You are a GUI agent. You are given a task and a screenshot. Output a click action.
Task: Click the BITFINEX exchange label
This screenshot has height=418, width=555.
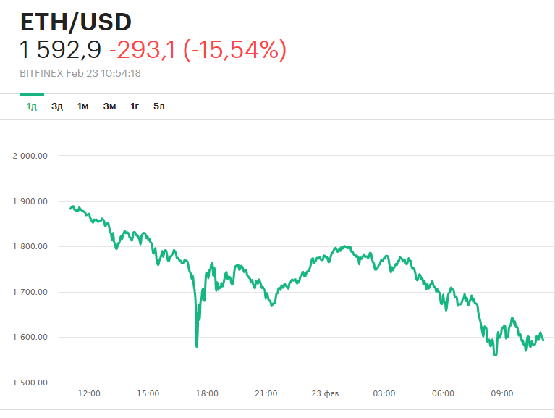[41, 73]
